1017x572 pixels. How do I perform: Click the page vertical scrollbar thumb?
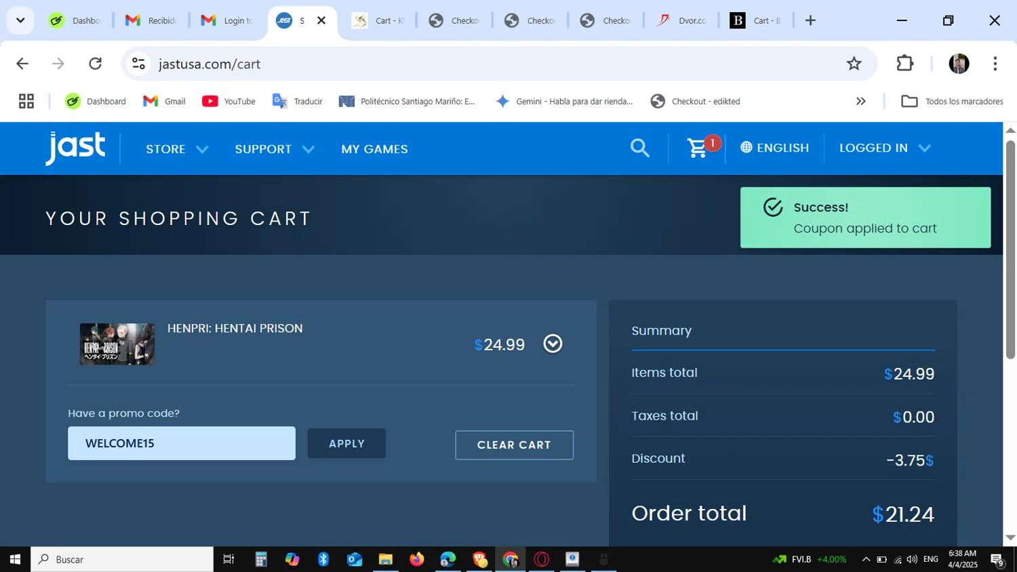click(1010, 249)
